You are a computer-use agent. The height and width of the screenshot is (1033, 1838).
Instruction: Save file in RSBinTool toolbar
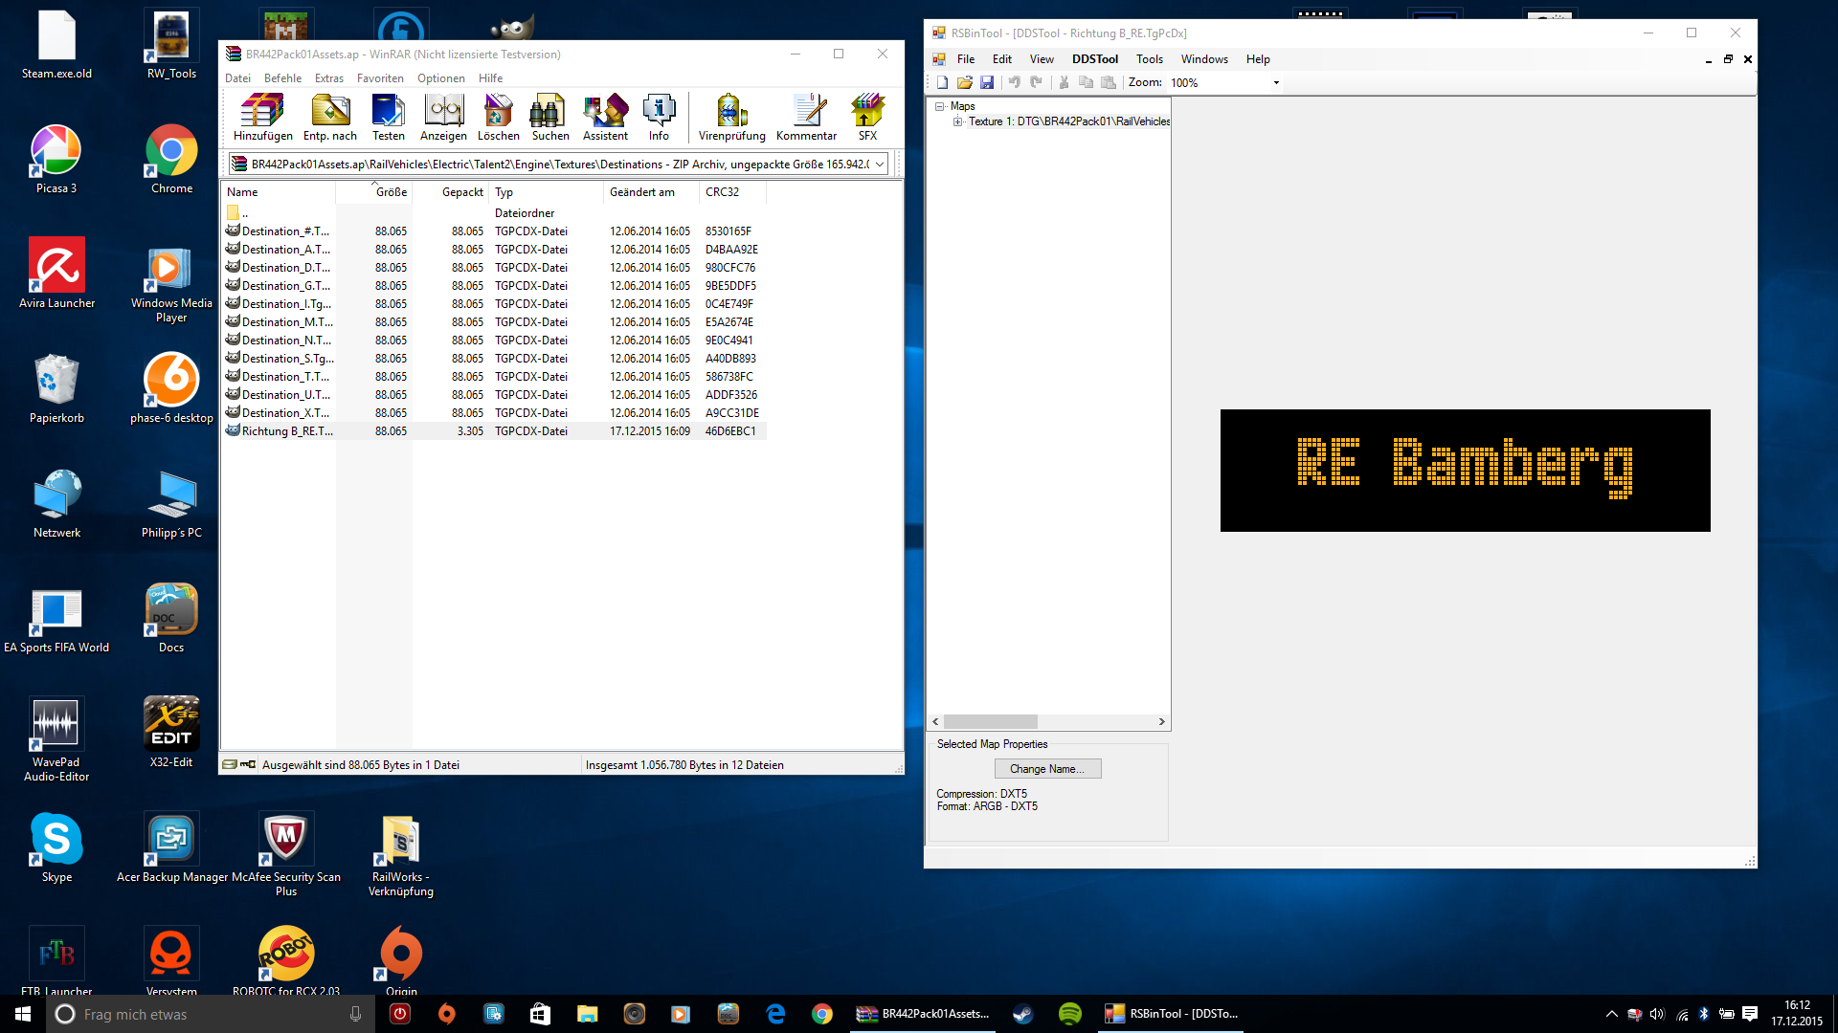[987, 83]
